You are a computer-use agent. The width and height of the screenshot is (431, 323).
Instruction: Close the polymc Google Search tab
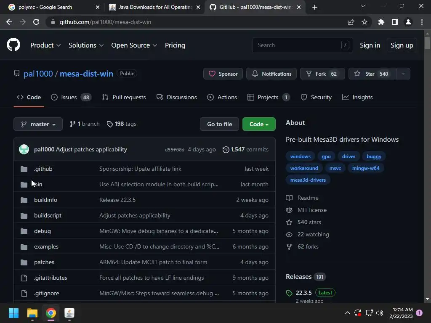pyautogui.click(x=98, y=7)
